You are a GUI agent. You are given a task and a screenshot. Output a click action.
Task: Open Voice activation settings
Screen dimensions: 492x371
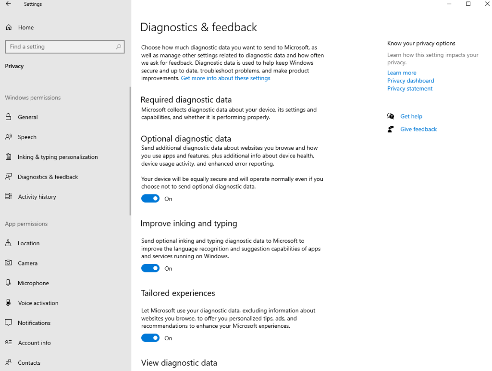pos(38,303)
